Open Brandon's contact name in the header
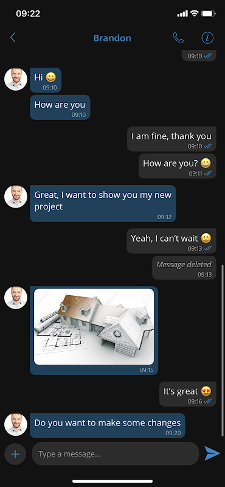This screenshot has height=487, width=225. pos(112,38)
